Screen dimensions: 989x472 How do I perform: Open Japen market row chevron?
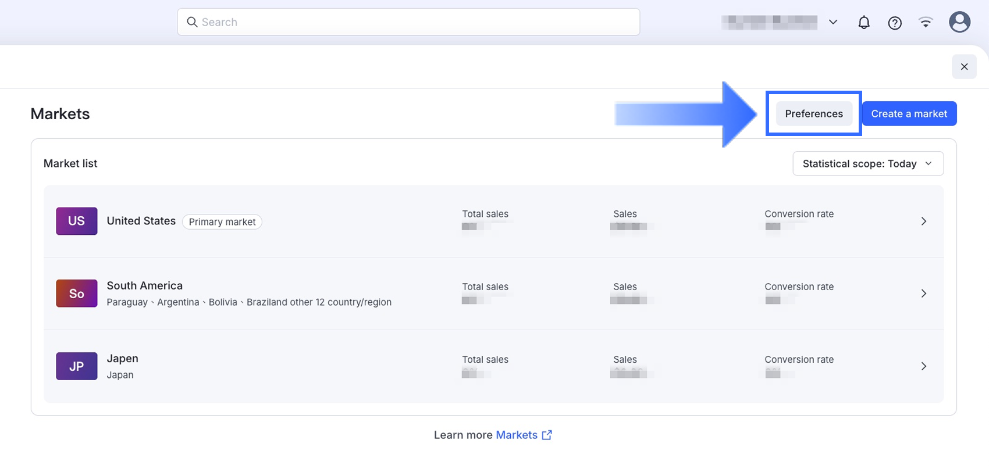click(923, 366)
